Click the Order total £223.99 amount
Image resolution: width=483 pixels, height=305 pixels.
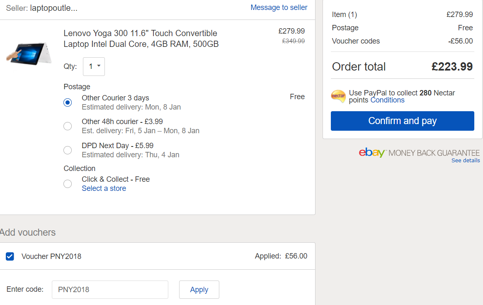pyautogui.click(x=452, y=67)
